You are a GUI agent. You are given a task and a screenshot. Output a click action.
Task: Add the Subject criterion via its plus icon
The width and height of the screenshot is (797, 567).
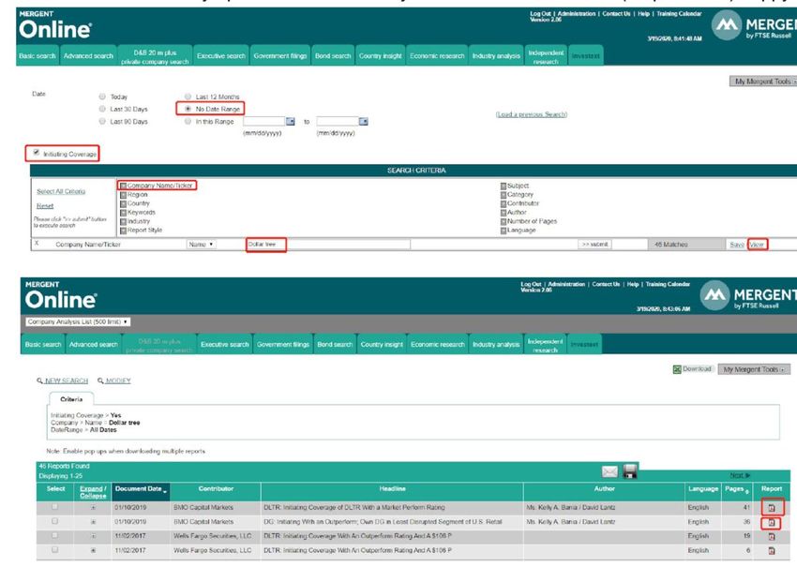pos(504,186)
